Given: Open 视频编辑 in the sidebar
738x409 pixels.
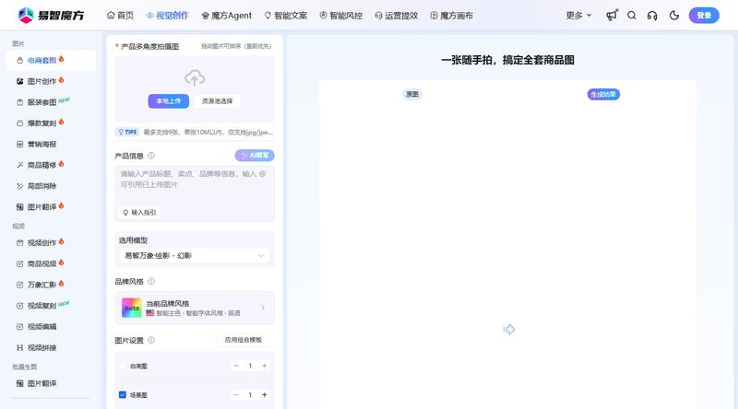Looking at the screenshot, I should (x=51, y=327).
